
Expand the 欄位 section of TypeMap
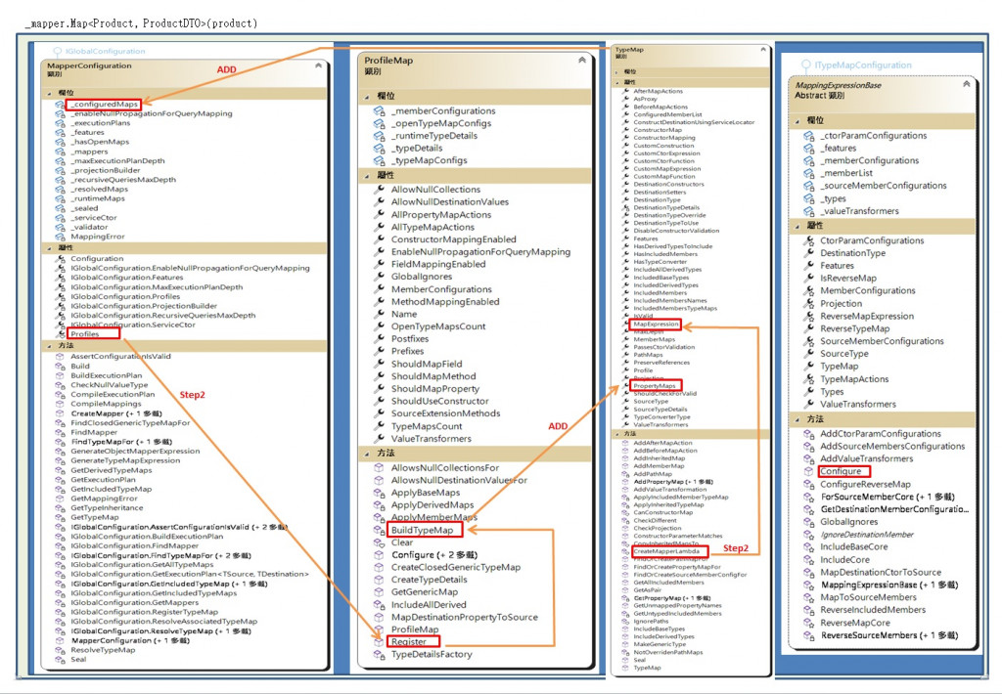coord(617,72)
